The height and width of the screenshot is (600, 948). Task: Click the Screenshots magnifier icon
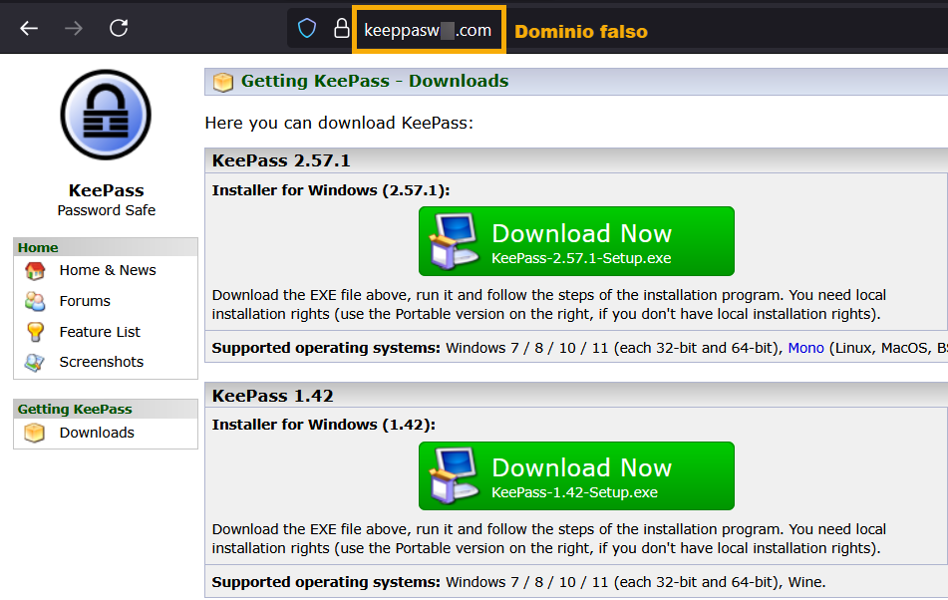[35, 362]
